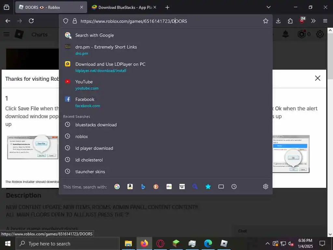Select recent search roblox
Image resolution: width=333 pixels, height=250 pixels.
point(166,136)
